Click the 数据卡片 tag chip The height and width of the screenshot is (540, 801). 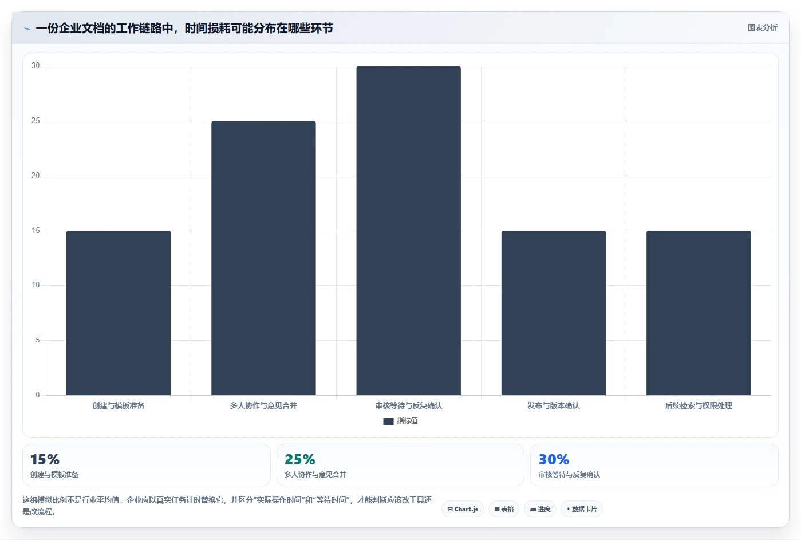tap(582, 509)
